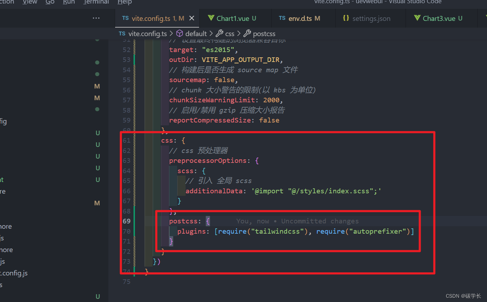
Task: Open the View menu
Action: point(30,2)
